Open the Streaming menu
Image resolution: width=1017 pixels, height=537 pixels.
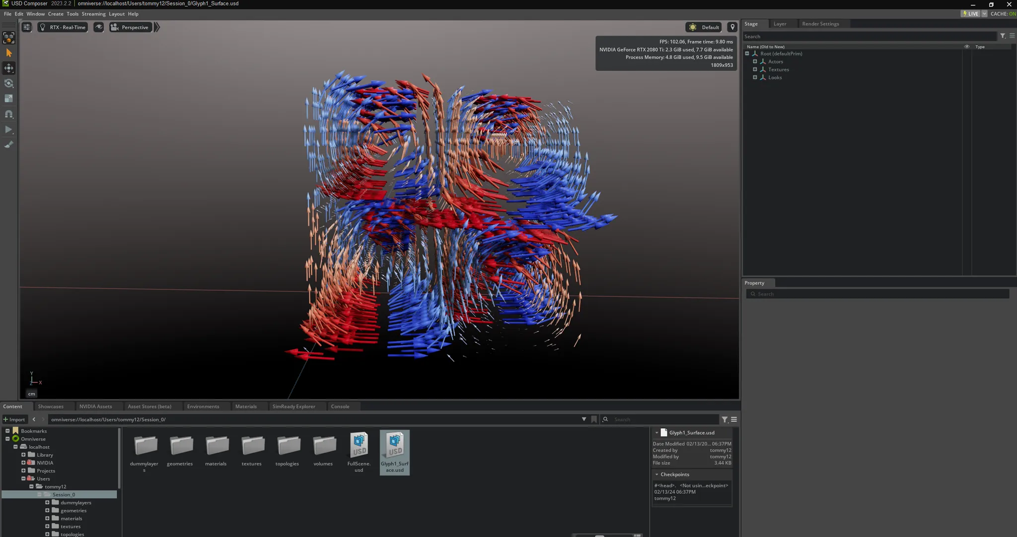tap(93, 14)
